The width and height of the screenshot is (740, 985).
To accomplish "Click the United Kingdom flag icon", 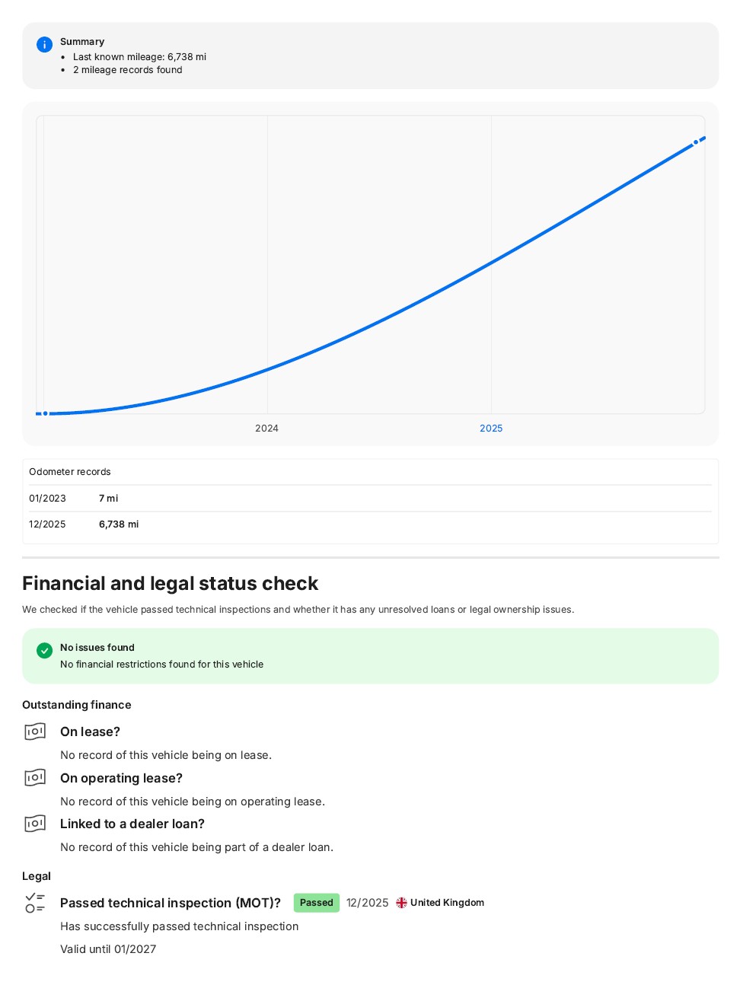I will point(401,903).
